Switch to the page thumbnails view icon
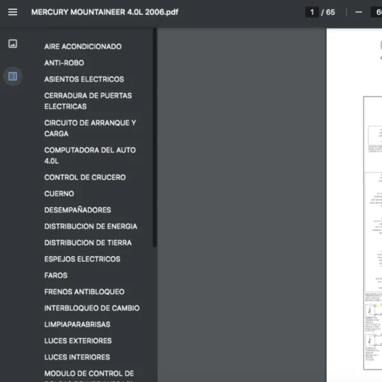Image resolution: width=382 pixels, height=382 pixels. [13, 44]
